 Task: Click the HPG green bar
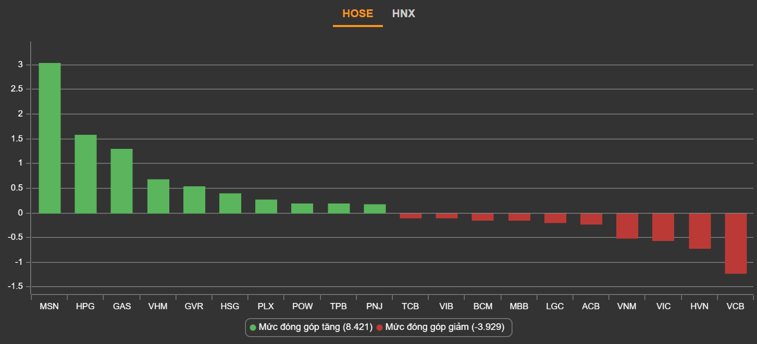[x=85, y=174]
